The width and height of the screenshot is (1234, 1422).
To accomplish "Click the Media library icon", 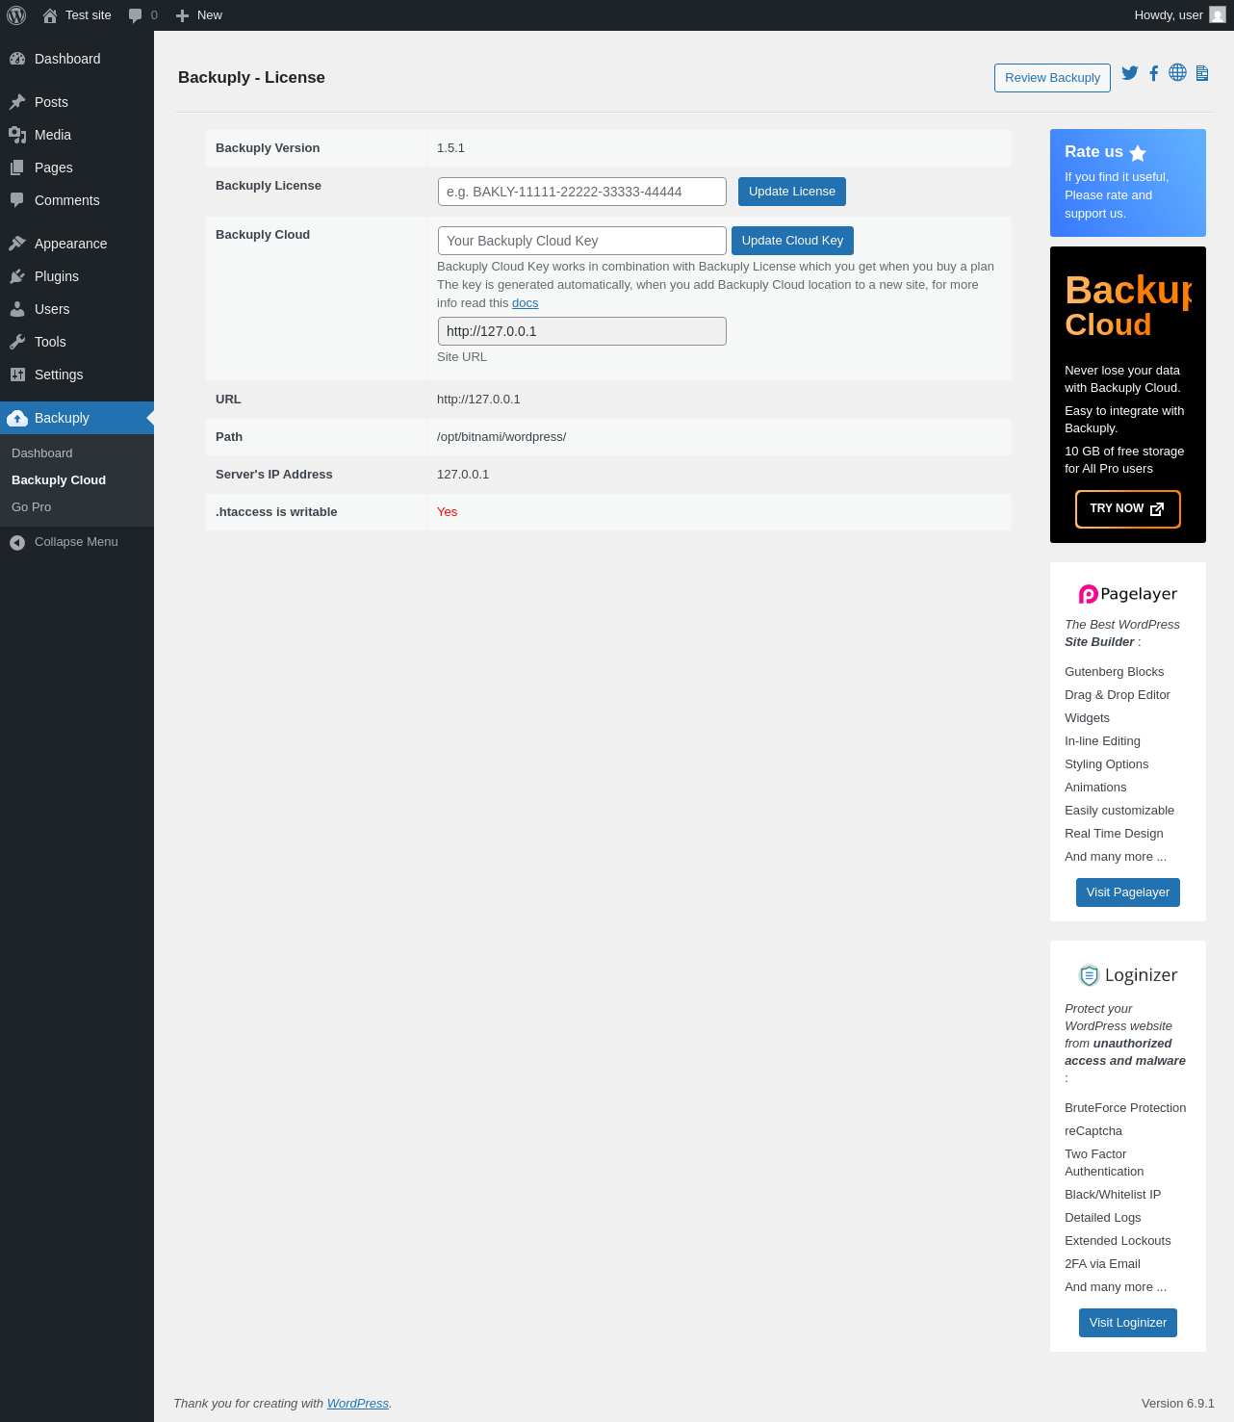I will (x=17, y=135).
